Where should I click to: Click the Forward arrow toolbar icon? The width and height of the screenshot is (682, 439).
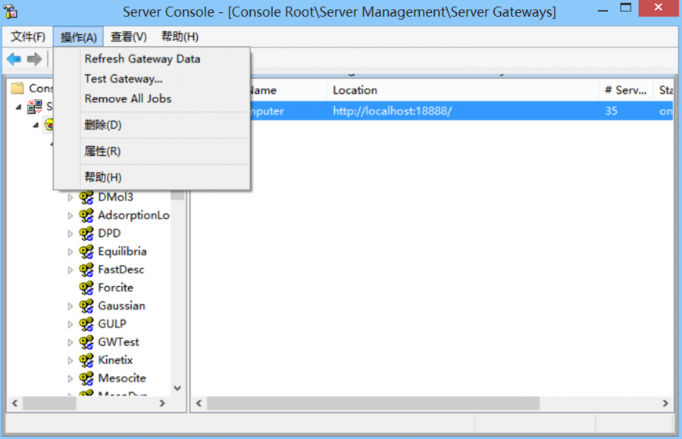34,59
